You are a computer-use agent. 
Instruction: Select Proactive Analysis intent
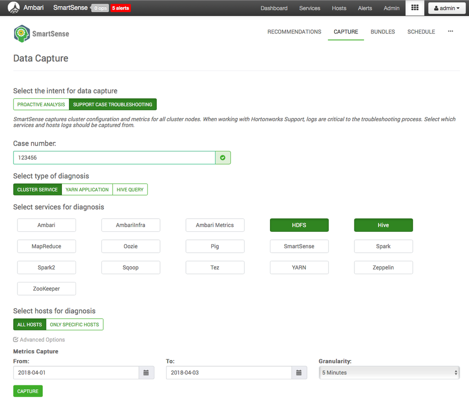click(x=41, y=104)
